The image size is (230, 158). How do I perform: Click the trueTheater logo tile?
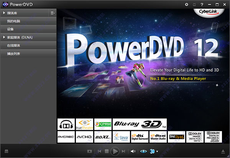click(84, 124)
